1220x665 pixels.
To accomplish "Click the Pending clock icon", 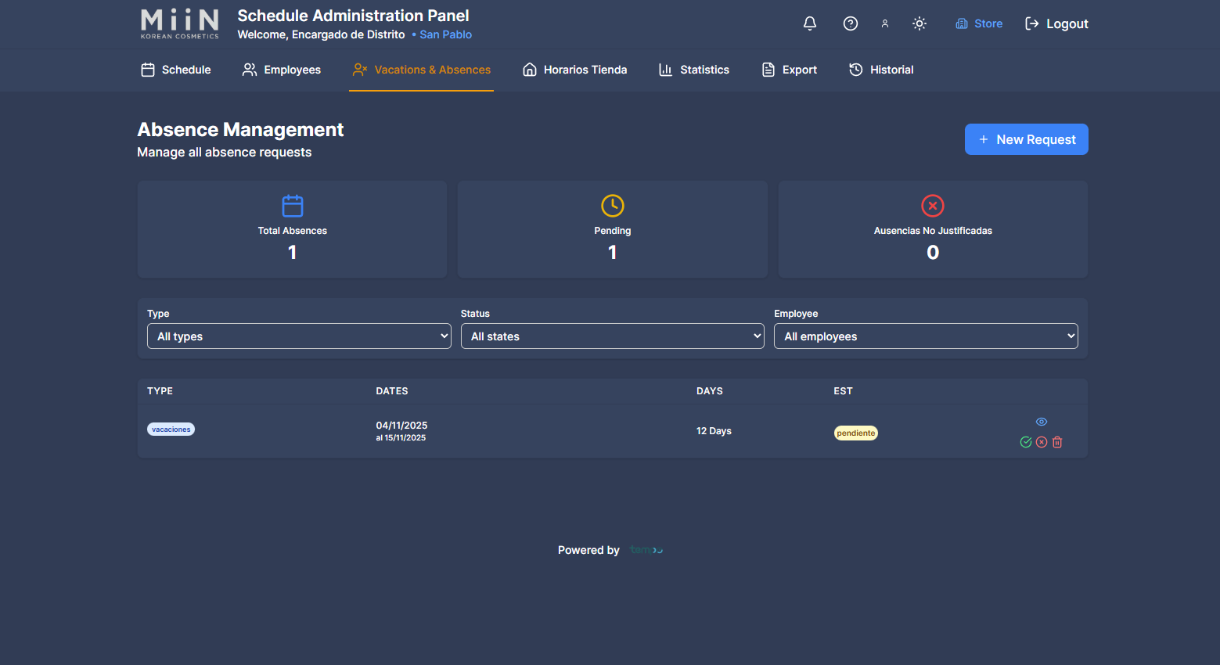I will click(x=612, y=206).
